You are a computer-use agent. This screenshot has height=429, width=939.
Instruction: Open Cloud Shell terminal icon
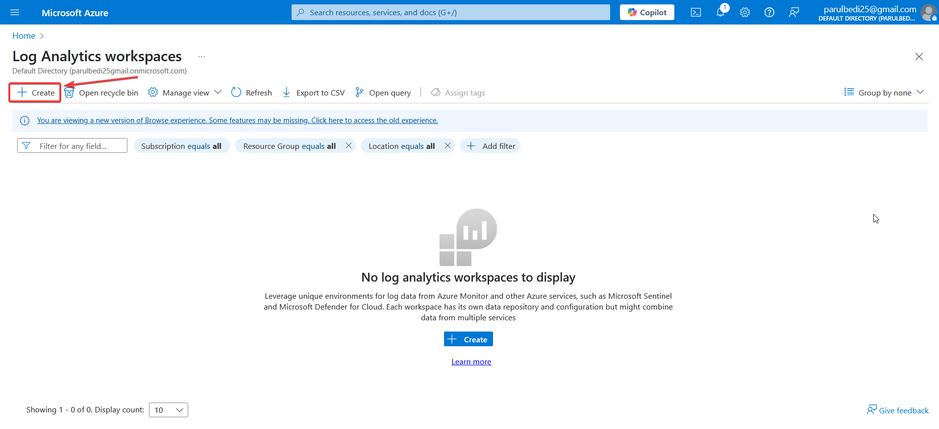(696, 12)
